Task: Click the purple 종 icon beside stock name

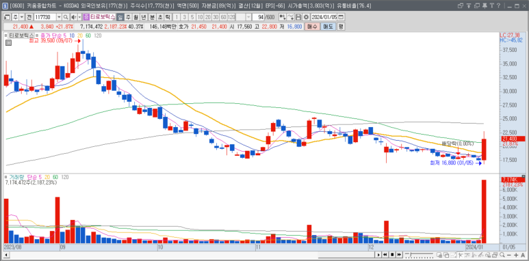Action: (x=86, y=17)
